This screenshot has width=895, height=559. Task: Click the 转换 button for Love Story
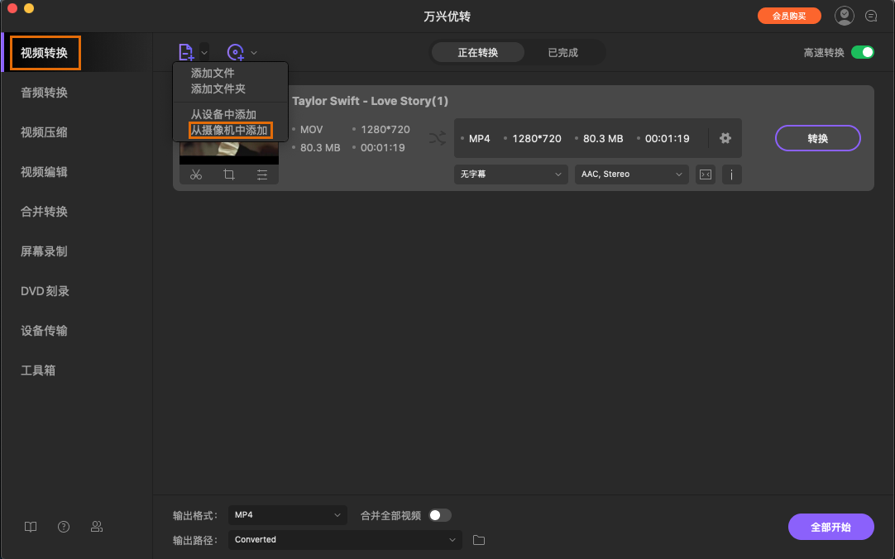tap(817, 138)
